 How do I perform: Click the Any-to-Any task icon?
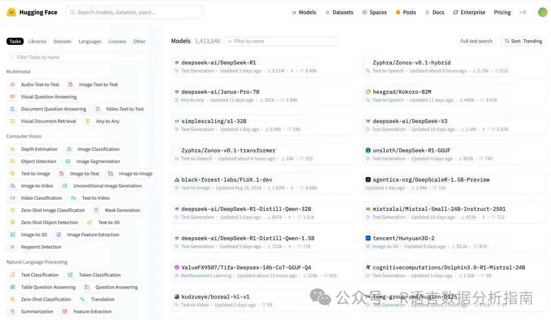tap(88, 121)
